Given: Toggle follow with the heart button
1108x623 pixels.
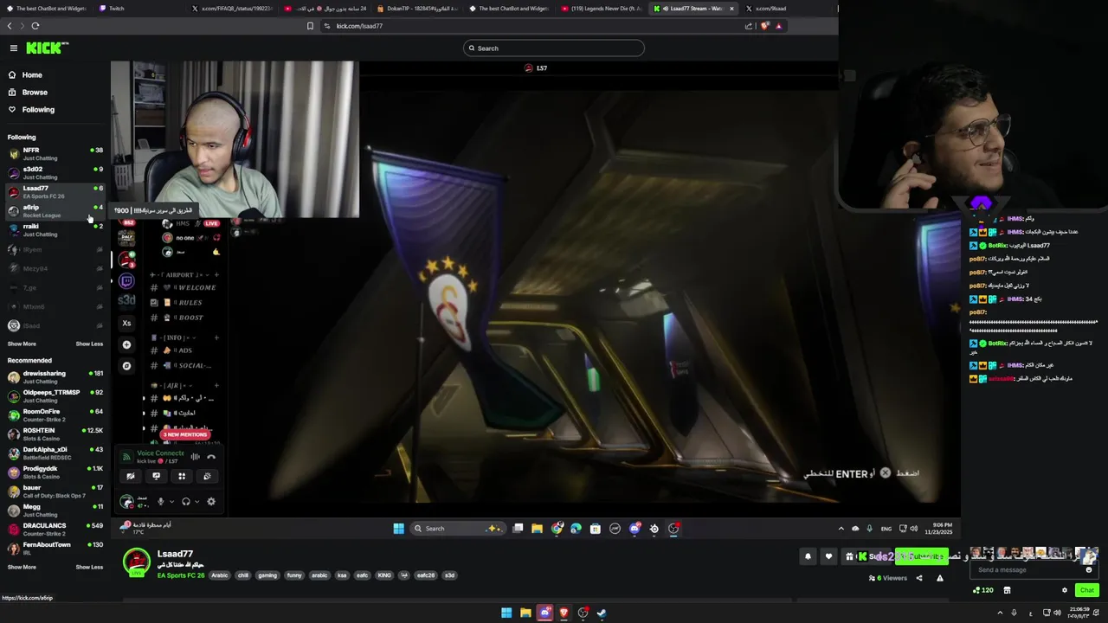Looking at the screenshot, I should (828, 556).
